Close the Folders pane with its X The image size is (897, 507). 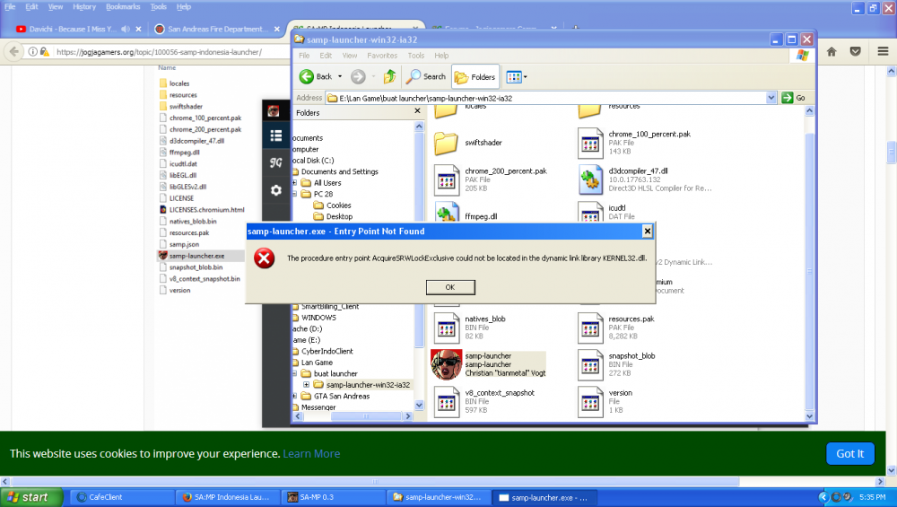[x=417, y=111]
